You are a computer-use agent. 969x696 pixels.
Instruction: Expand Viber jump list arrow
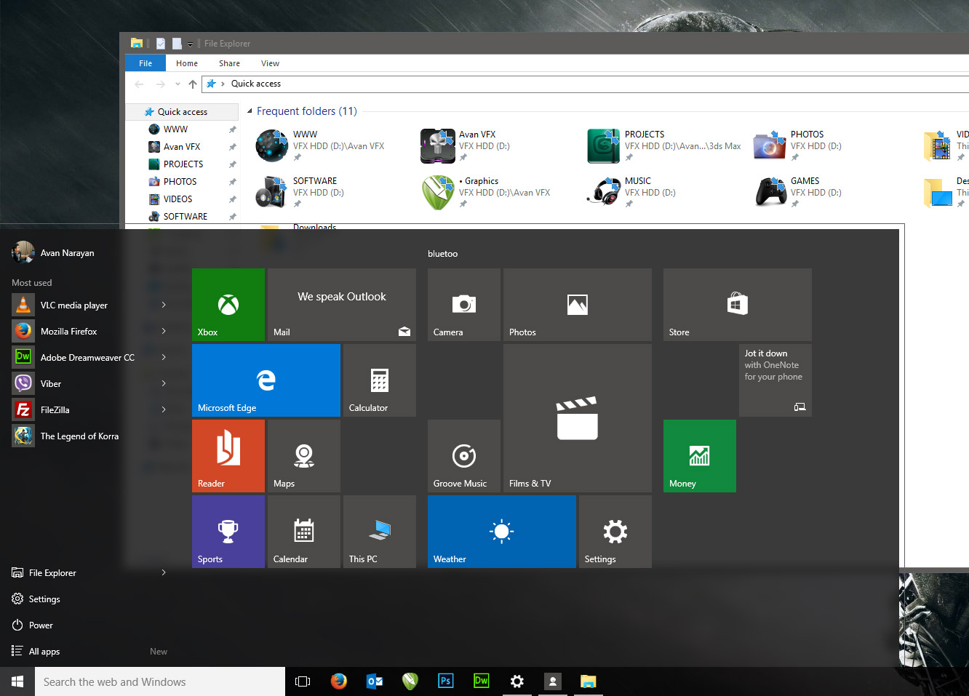[x=164, y=383]
